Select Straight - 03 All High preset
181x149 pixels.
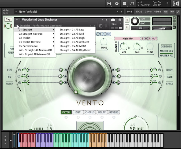tap(72, 38)
